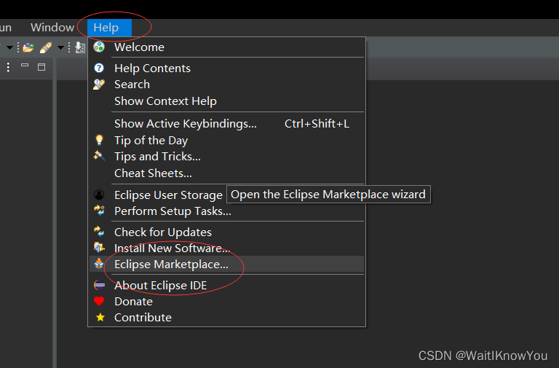Screen dimensions: 559x368
Task: Run Check for Updates
Action: (227, 232)
